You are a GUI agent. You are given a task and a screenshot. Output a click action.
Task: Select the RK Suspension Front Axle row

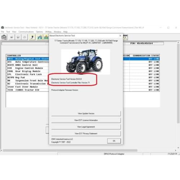(x=28, y=81)
